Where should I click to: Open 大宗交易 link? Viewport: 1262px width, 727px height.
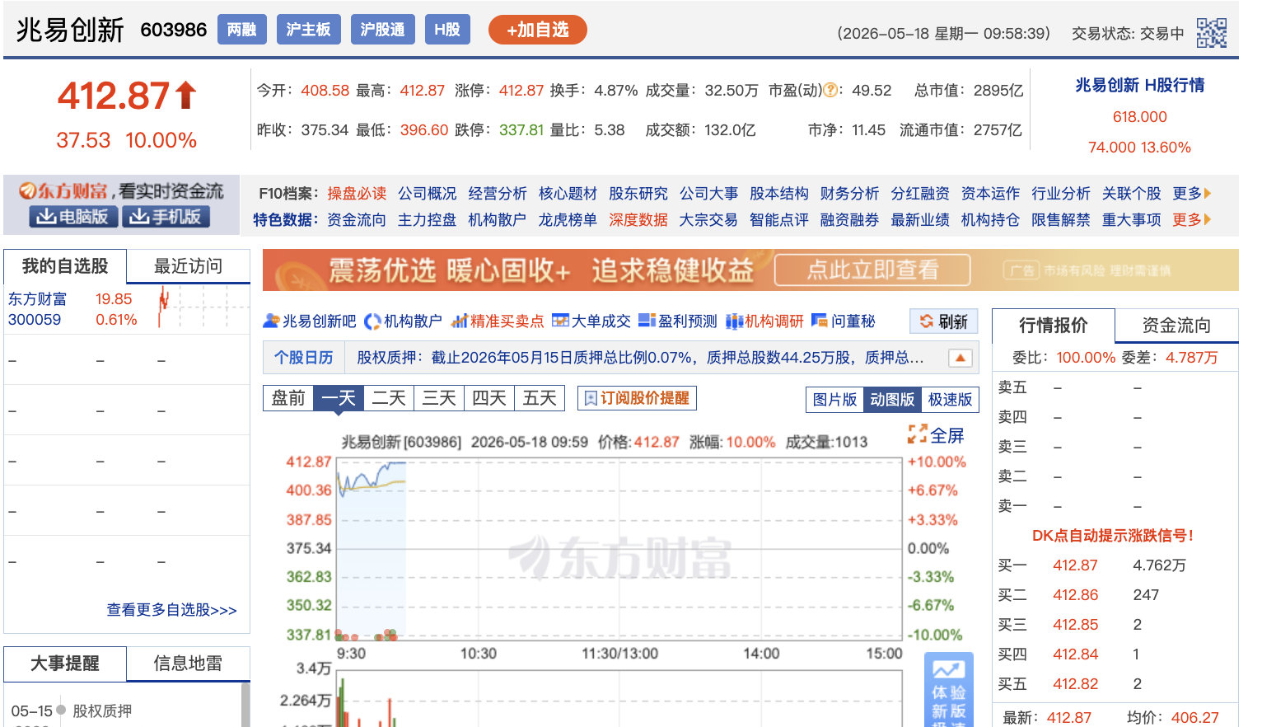coord(708,220)
